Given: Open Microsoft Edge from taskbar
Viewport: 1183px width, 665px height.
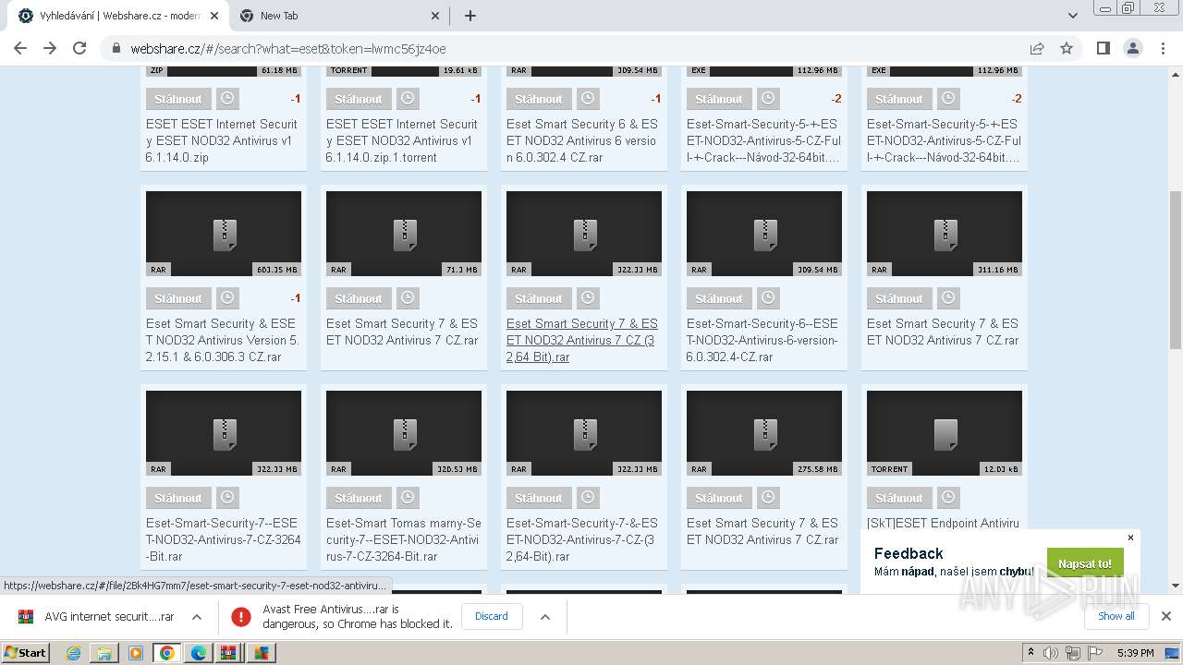Looking at the screenshot, I should coord(198,653).
